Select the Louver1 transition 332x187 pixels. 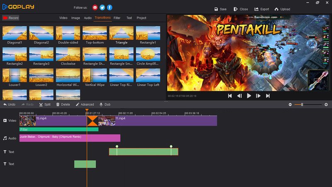coord(15,77)
